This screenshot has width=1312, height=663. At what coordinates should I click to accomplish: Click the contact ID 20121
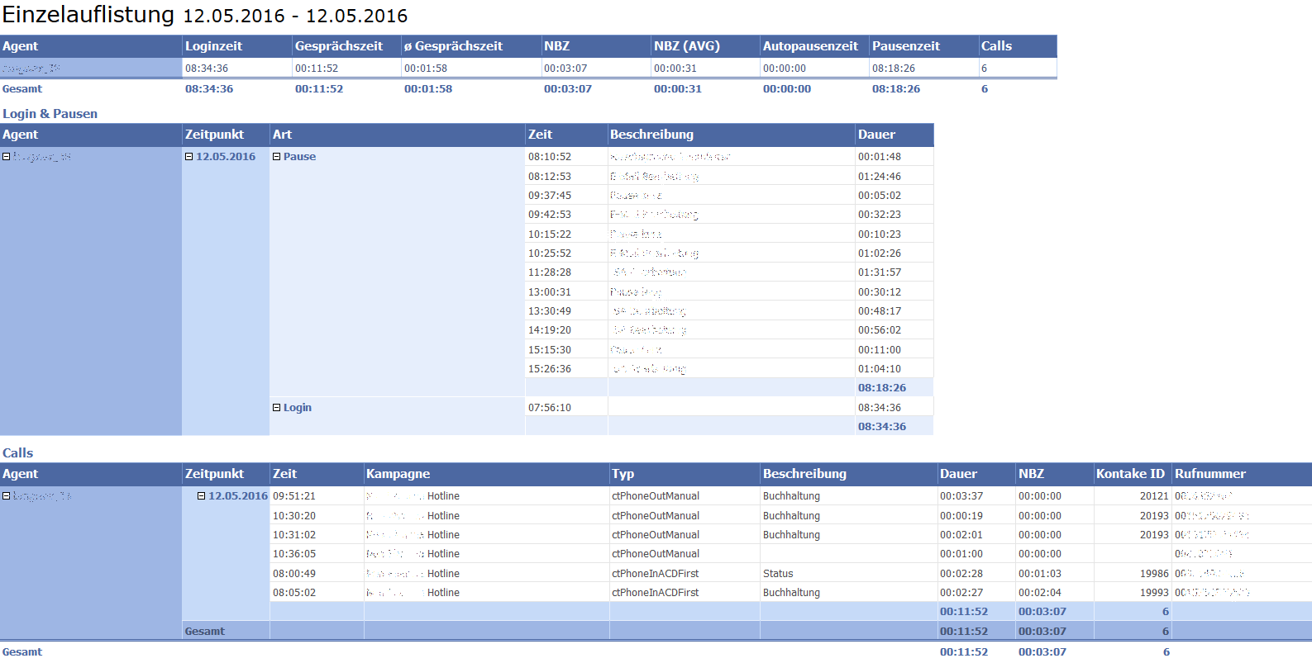pos(1154,496)
